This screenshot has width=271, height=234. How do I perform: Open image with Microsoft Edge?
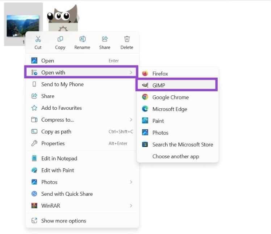click(x=170, y=109)
